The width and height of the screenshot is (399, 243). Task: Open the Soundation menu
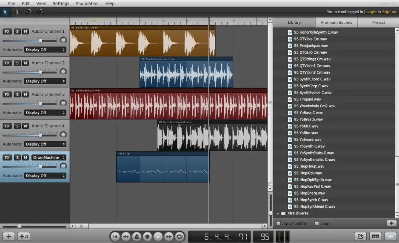pos(87,3)
